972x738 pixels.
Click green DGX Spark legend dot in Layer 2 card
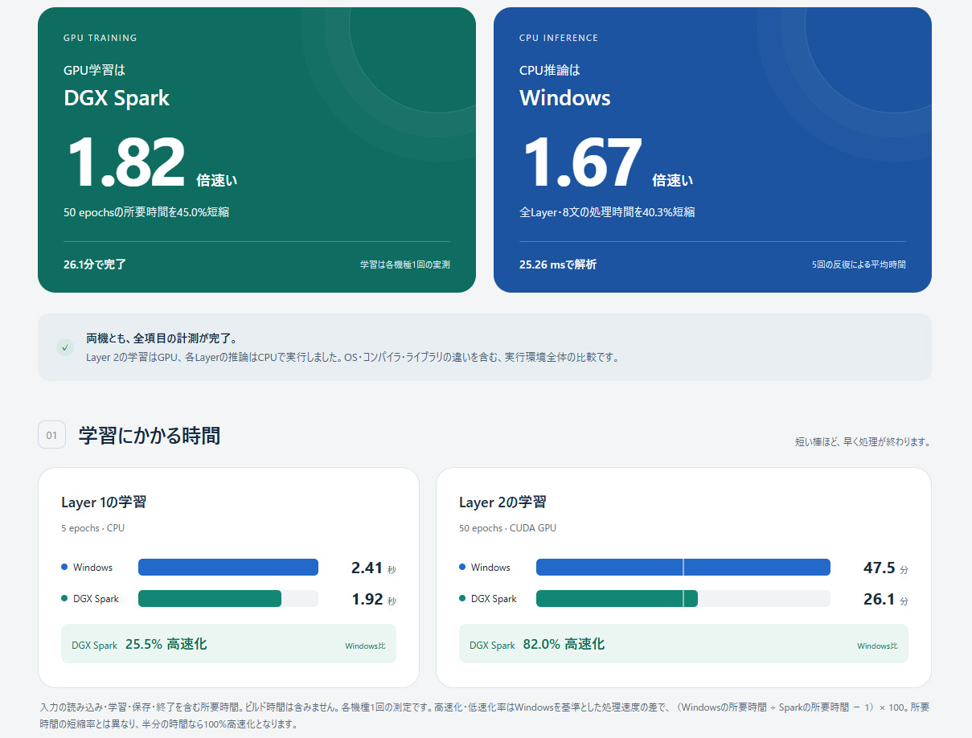pos(462,598)
